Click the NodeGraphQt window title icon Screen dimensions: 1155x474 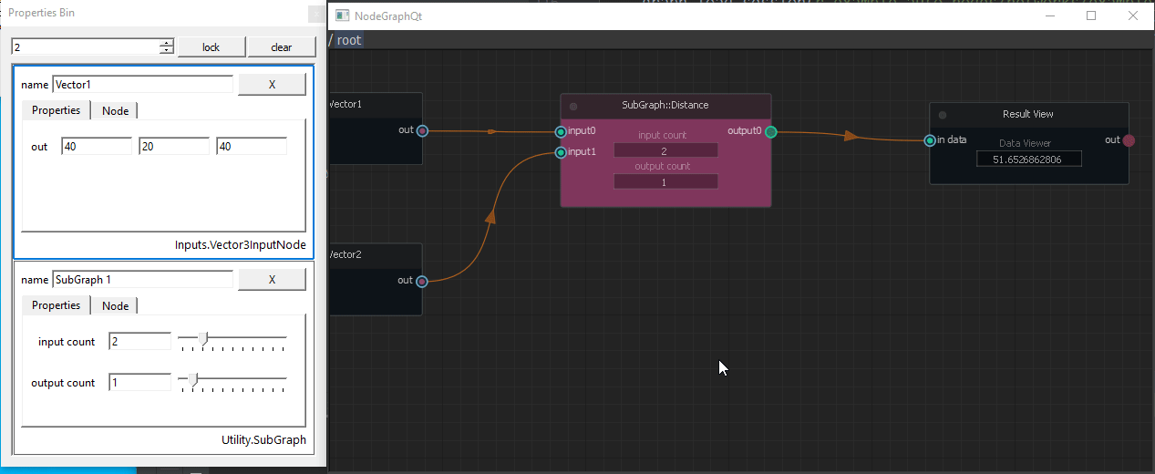click(x=342, y=15)
